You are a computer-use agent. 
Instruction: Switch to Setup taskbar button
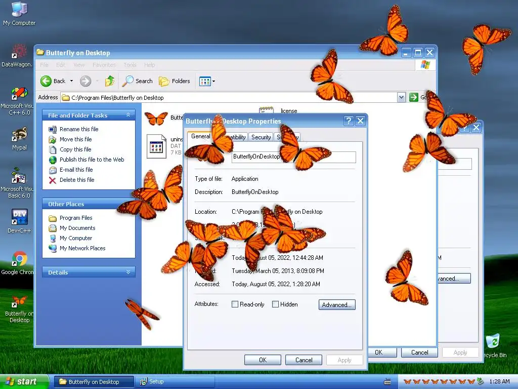click(x=175, y=382)
